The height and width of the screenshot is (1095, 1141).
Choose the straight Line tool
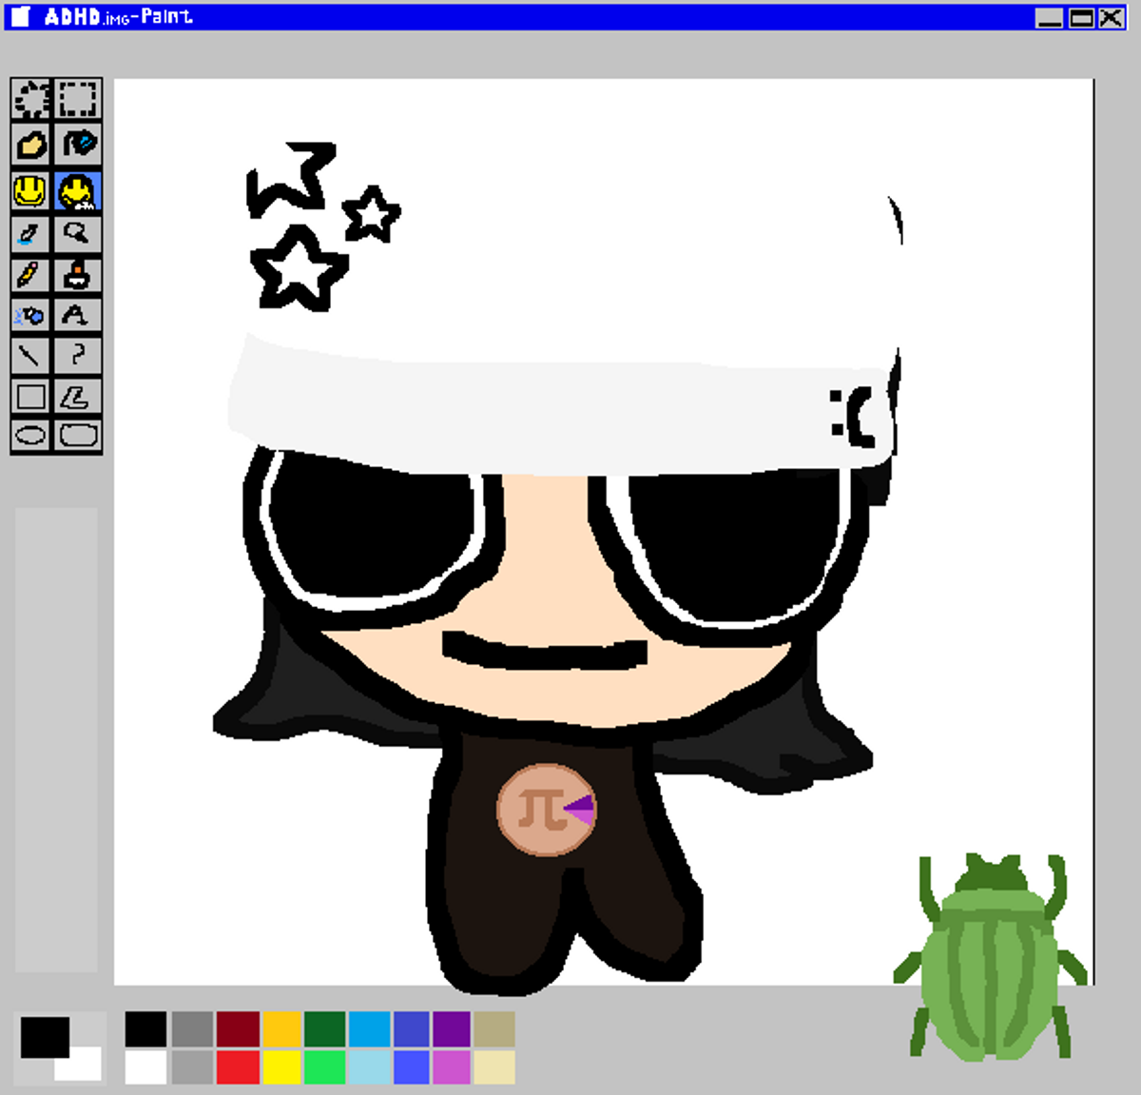click(32, 356)
